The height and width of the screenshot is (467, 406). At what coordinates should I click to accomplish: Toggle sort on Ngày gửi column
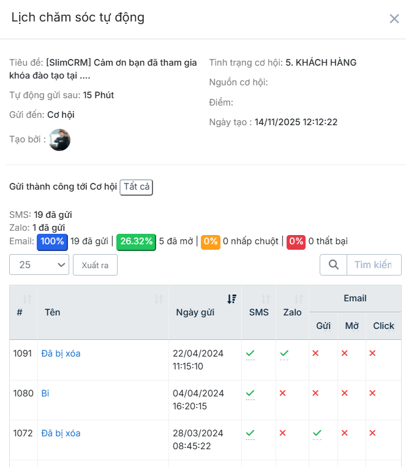point(231,299)
